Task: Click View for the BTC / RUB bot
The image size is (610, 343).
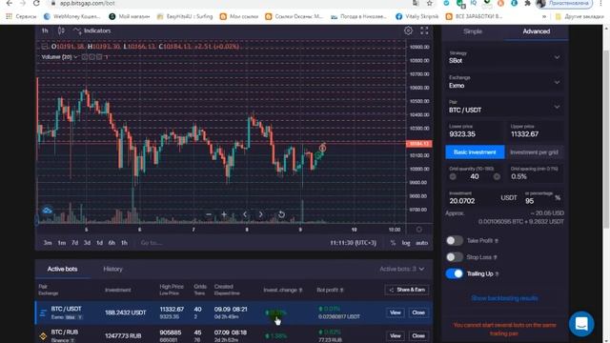Action: [x=395, y=335]
